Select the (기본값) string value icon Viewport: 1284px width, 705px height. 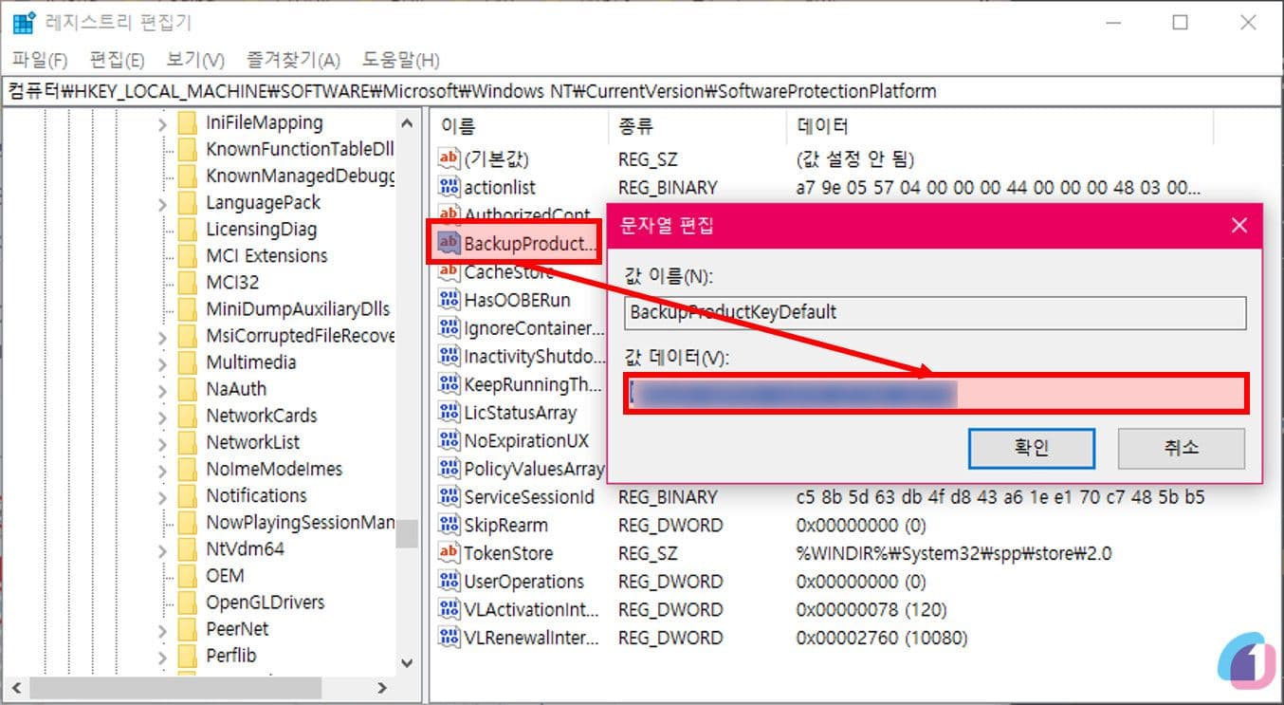(x=449, y=158)
